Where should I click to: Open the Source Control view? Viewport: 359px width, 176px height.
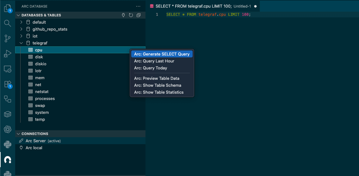click(8, 38)
